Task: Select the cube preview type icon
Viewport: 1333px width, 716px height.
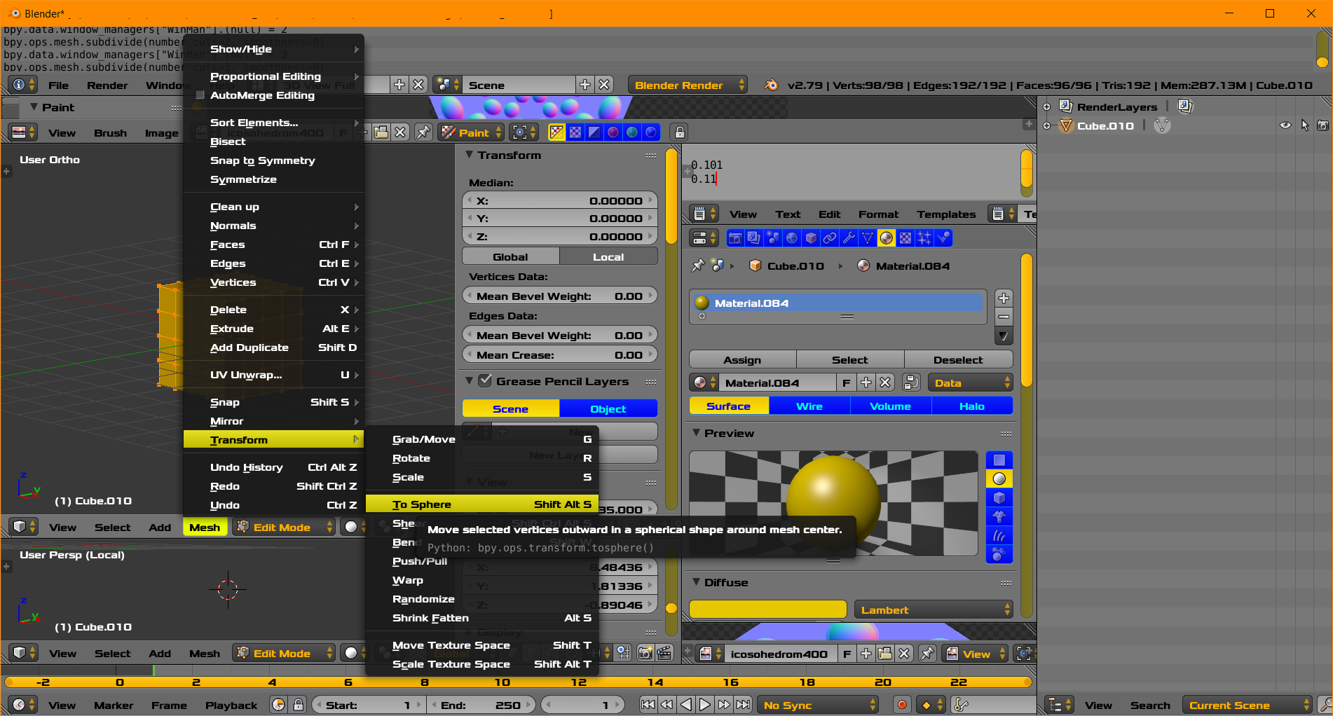Action: 999,498
